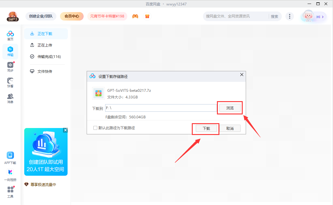Open the 创建团队即试用 ad banner
The height and width of the screenshot is (205, 333).
(x=46, y=152)
